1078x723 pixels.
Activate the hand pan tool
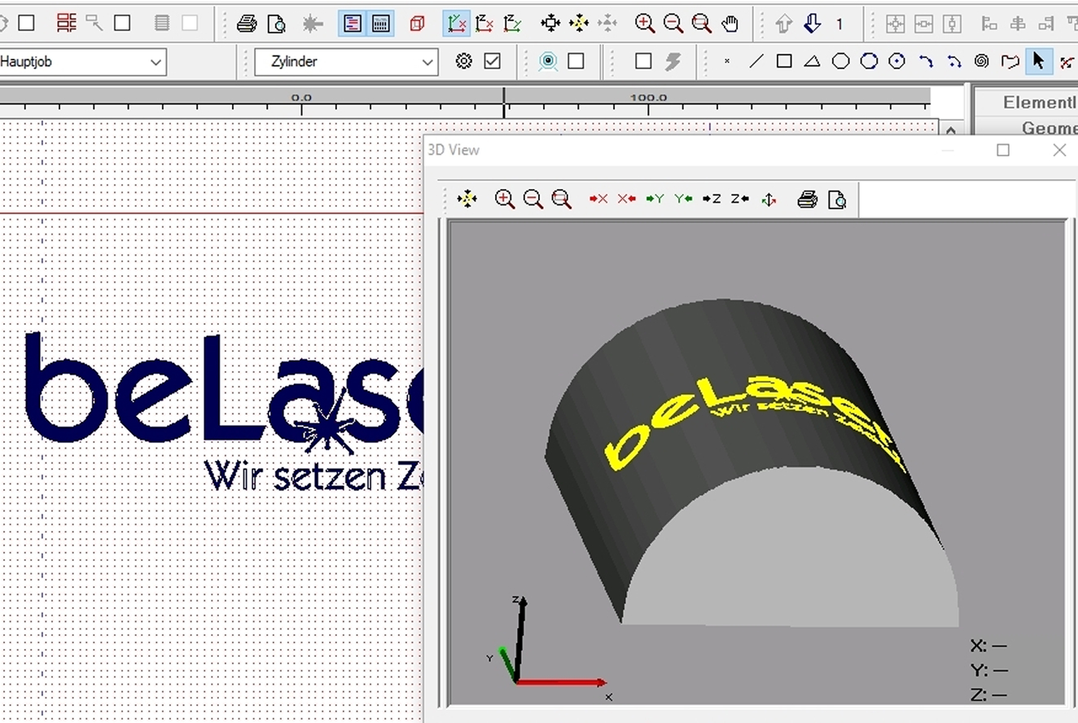coord(730,24)
